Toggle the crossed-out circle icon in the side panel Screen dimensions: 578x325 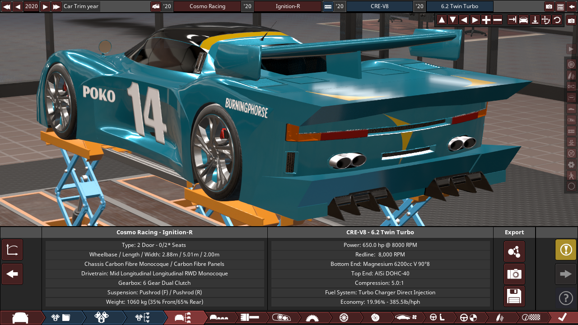[571, 153]
